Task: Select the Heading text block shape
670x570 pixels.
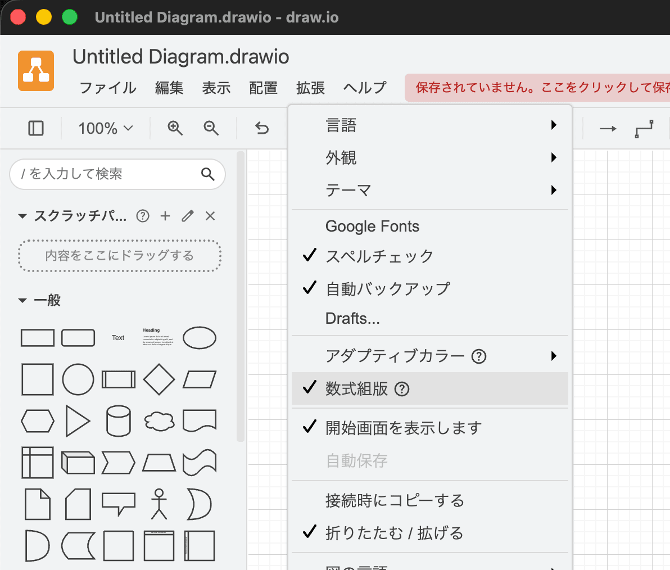Action: pos(158,337)
